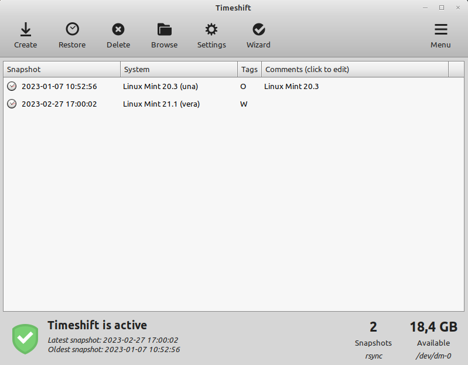Click the green shield status icon
Image resolution: width=468 pixels, height=365 pixels.
click(25, 339)
